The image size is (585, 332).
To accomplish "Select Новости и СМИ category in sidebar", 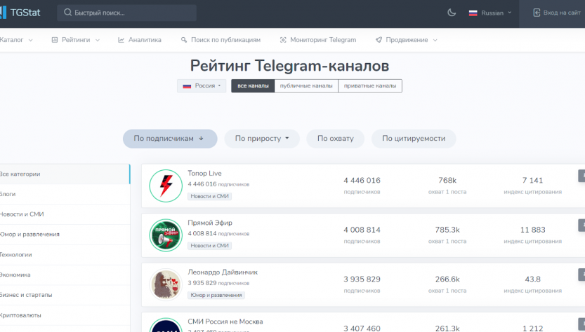I will 22,214.
